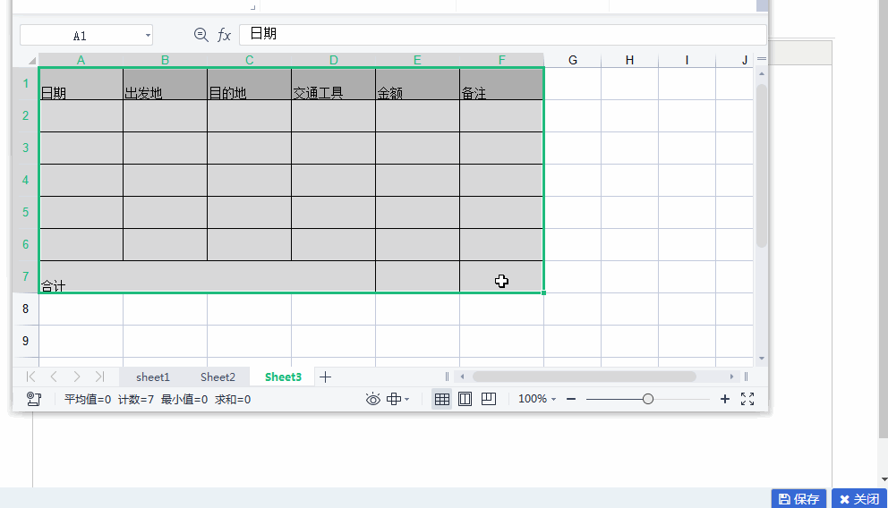This screenshot has height=508, width=888.
Task: Click the spreadsheet vertical scrollbar thumb
Action: pos(762,165)
